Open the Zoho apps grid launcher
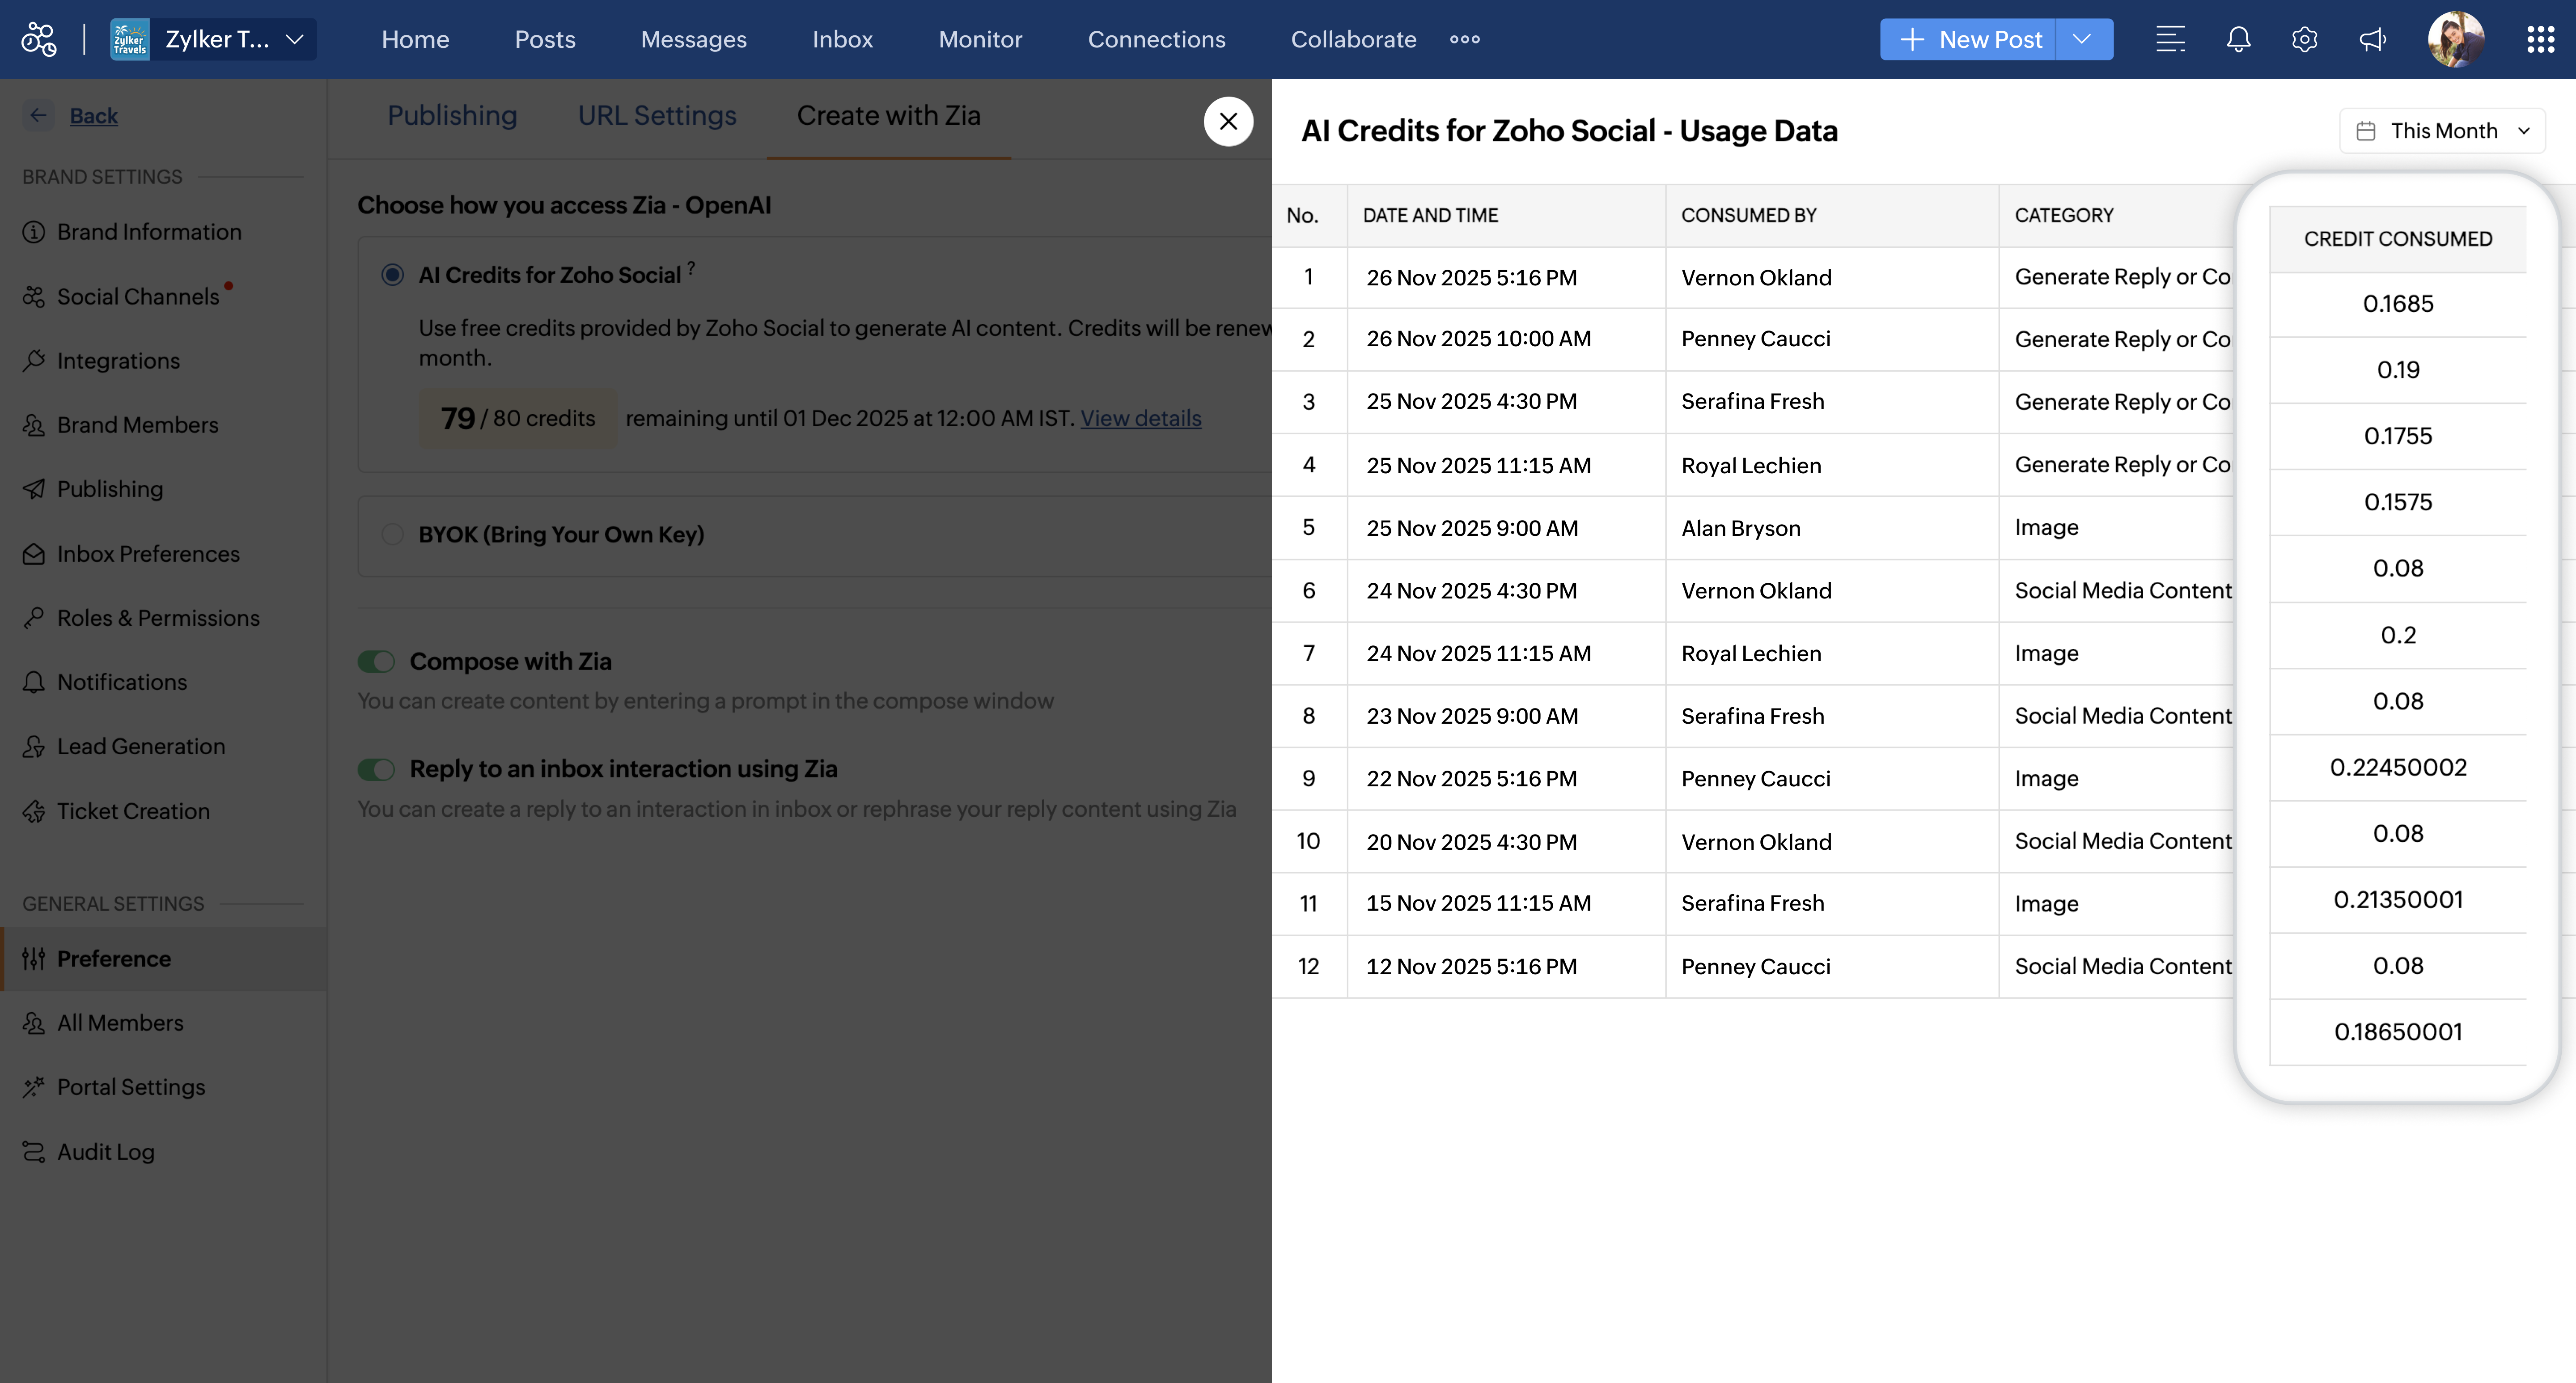Image resolution: width=2576 pixels, height=1383 pixels. tap(2540, 39)
